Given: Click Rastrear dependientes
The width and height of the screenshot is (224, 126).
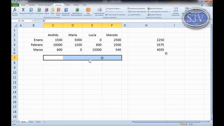Looking at the screenshot, I should (x=137, y=12).
